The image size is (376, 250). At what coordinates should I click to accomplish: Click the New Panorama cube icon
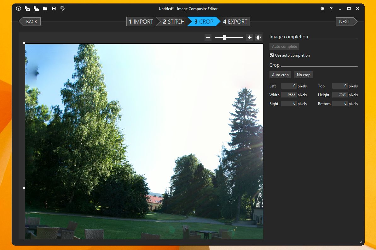click(19, 8)
